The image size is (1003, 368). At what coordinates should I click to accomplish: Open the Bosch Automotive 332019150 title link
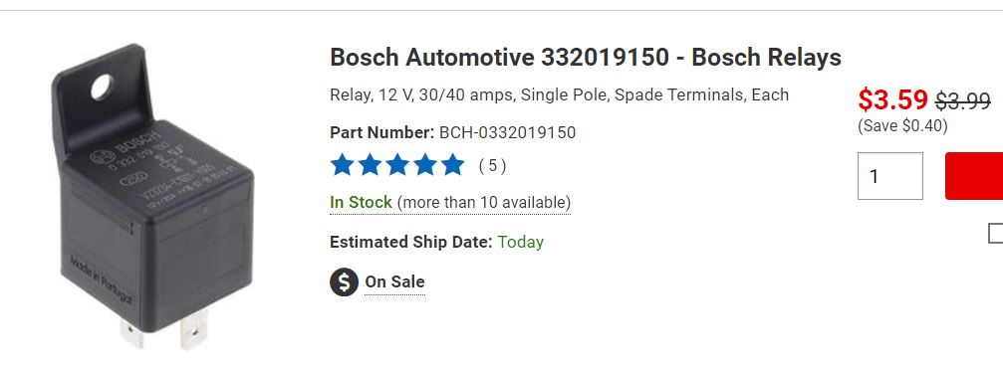point(586,58)
